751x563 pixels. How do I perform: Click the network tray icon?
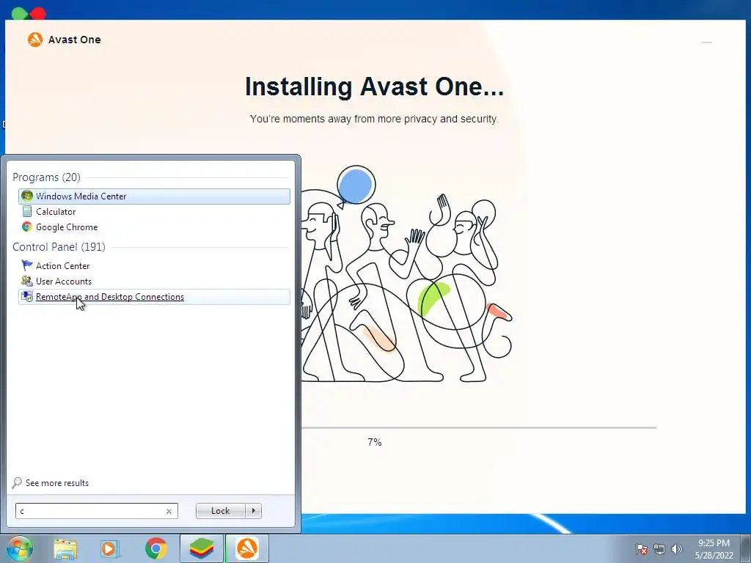(659, 549)
